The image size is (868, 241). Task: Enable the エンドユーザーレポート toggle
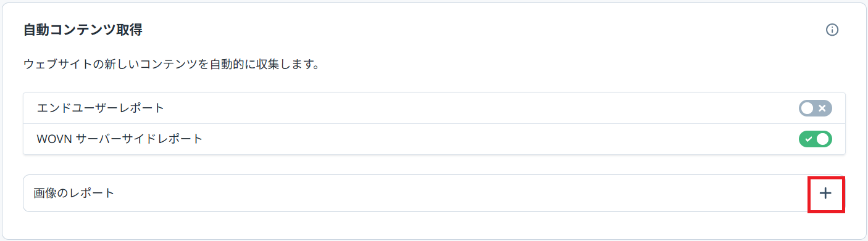816,108
